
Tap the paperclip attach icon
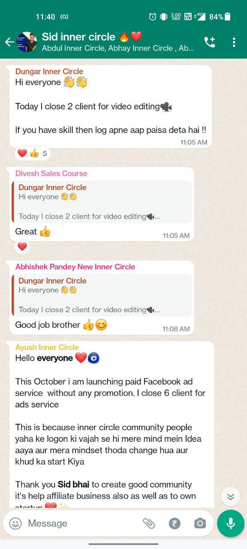pos(149,523)
